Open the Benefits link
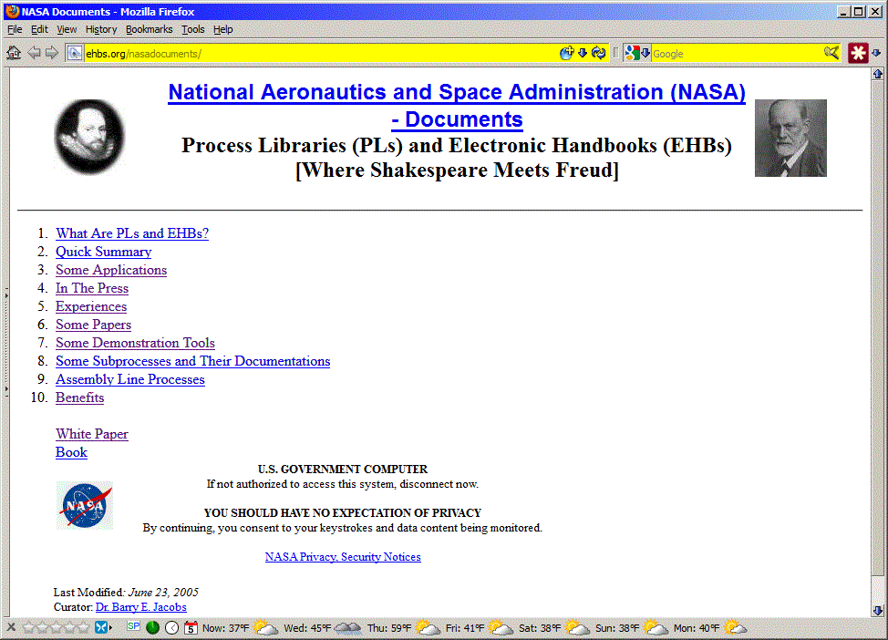Screen dimensions: 888x640 click(x=80, y=397)
